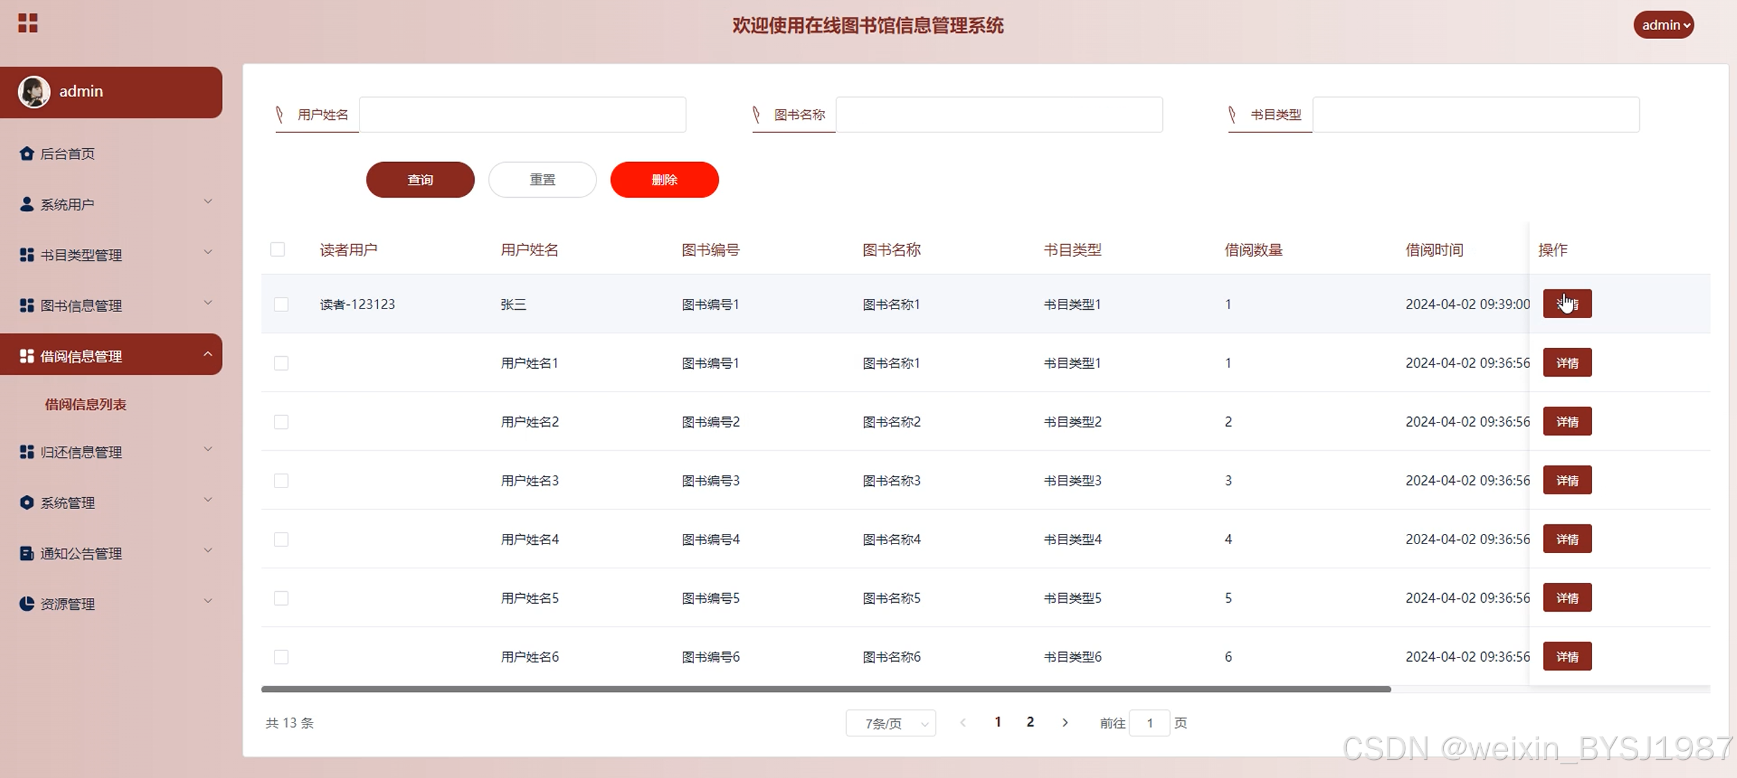Click the document icon beside 通知公告管理
This screenshot has width=1737, height=778.
(27, 554)
